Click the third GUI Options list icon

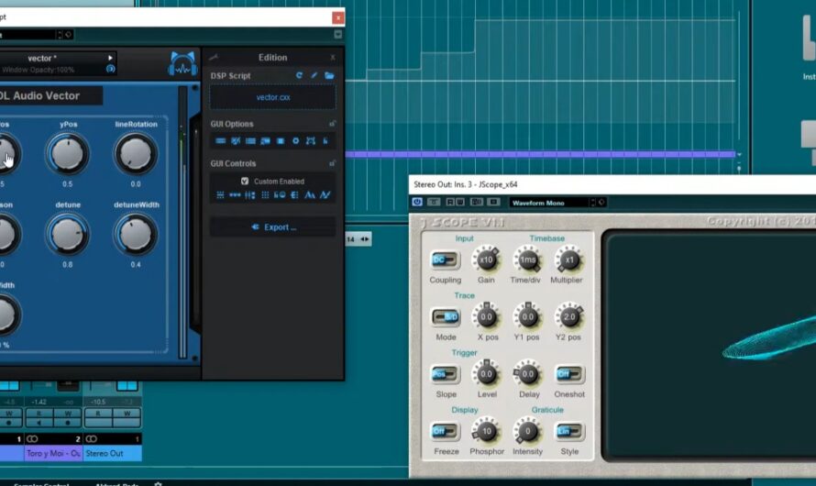tap(250, 141)
